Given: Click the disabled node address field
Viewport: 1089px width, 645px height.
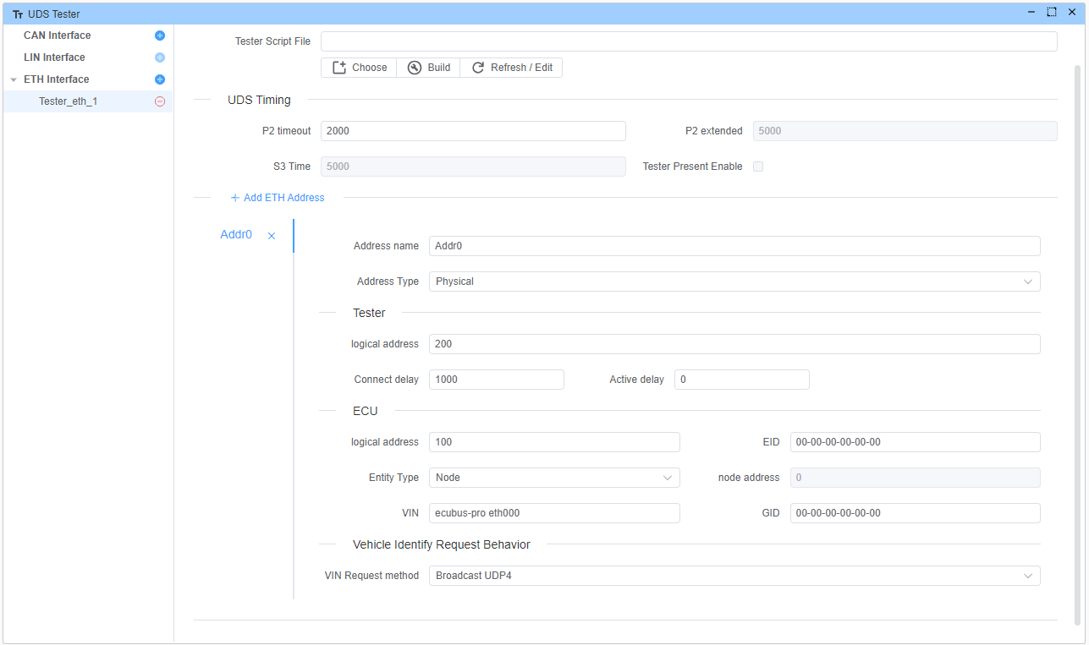Looking at the screenshot, I should [916, 478].
